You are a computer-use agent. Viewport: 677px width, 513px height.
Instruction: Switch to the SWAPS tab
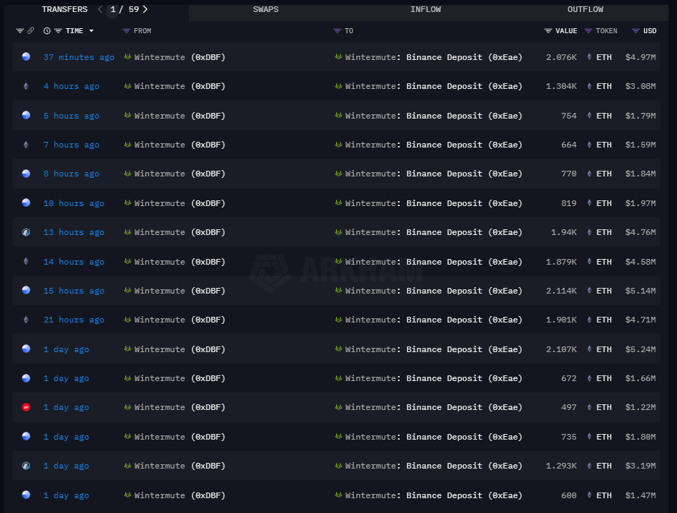pyautogui.click(x=266, y=9)
